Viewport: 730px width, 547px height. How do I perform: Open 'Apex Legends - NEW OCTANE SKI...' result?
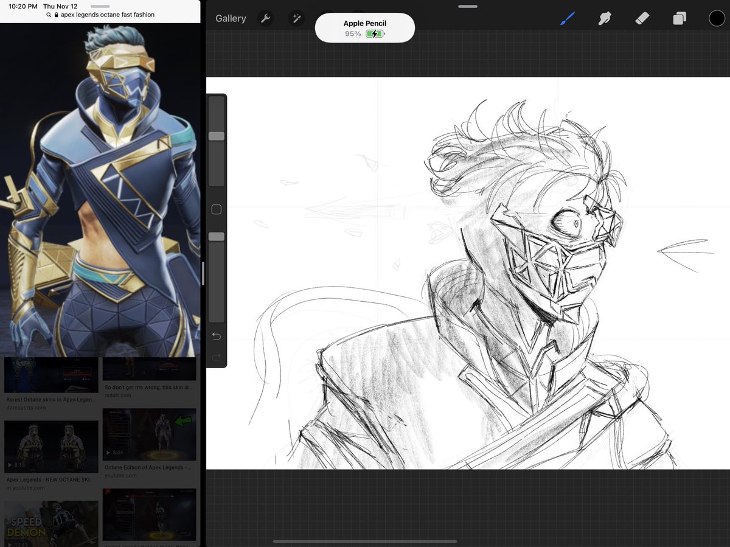tap(51, 479)
